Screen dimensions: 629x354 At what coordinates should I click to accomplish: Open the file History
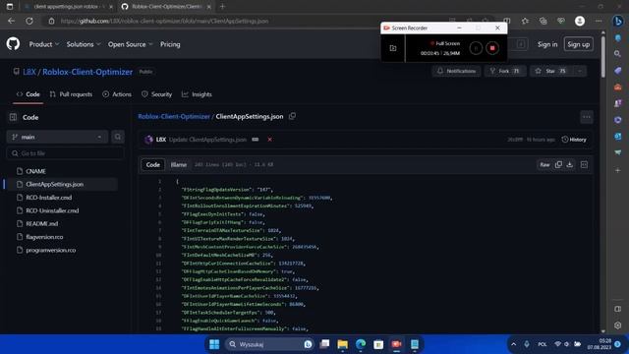click(574, 140)
